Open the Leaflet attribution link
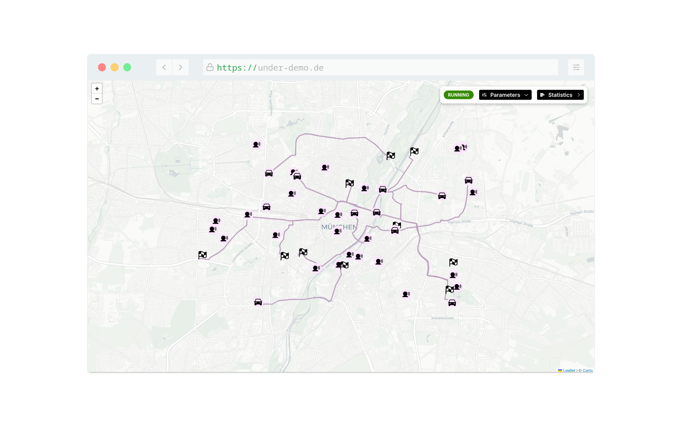 569,370
